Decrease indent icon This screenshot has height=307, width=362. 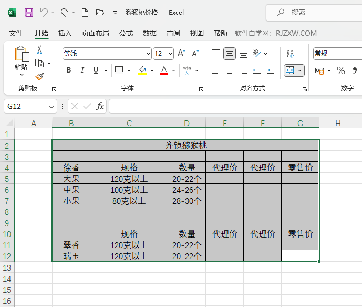[x=257, y=70]
